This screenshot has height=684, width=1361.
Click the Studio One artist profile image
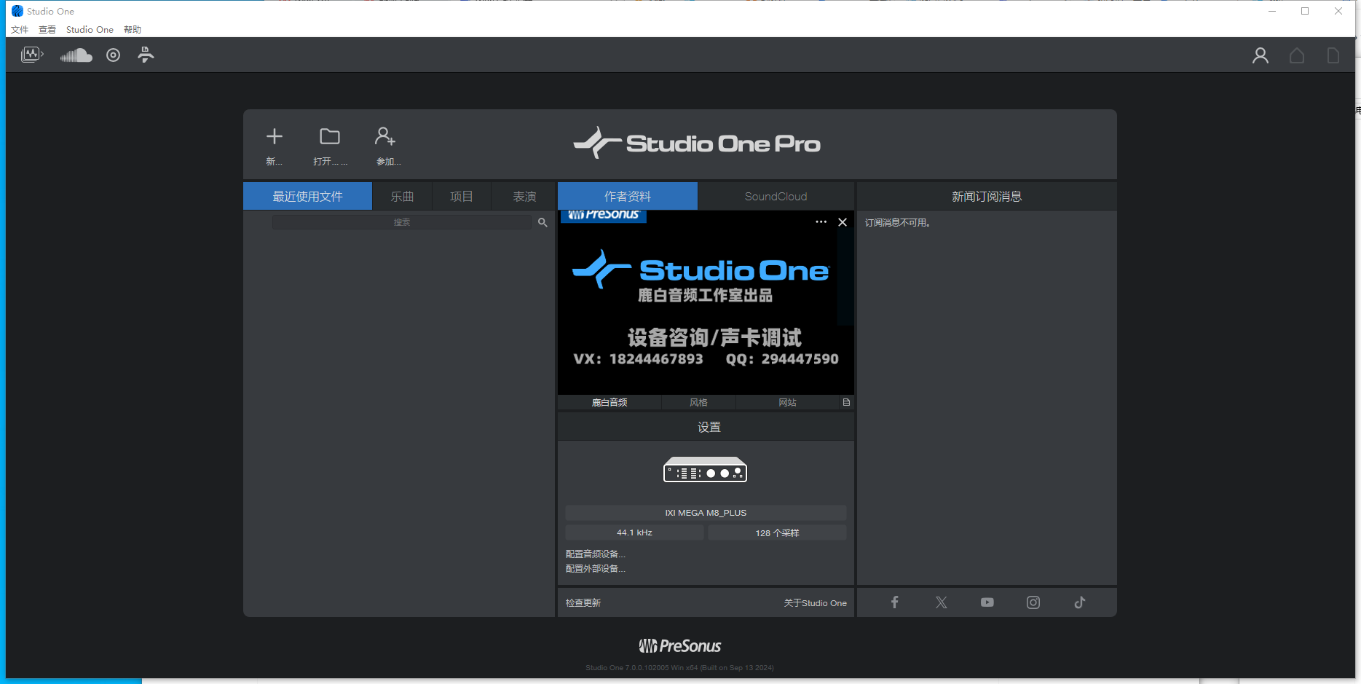click(x=705, y=302)
